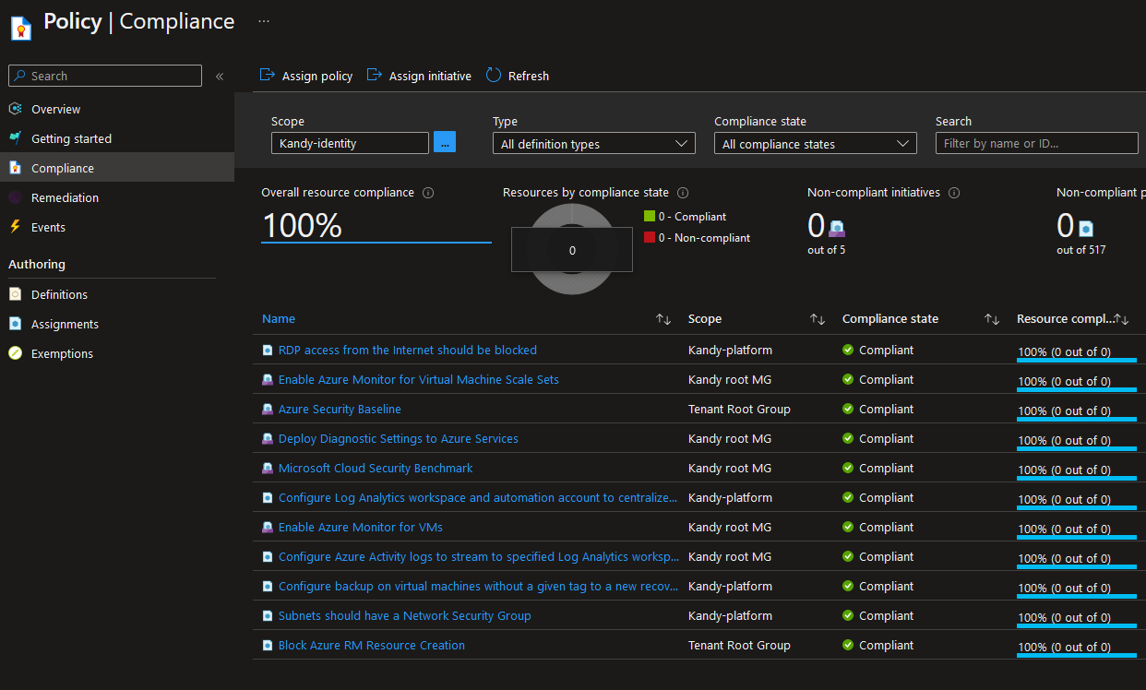Click Tenant Root Group in Block Azure RM row

coord(739,646)
